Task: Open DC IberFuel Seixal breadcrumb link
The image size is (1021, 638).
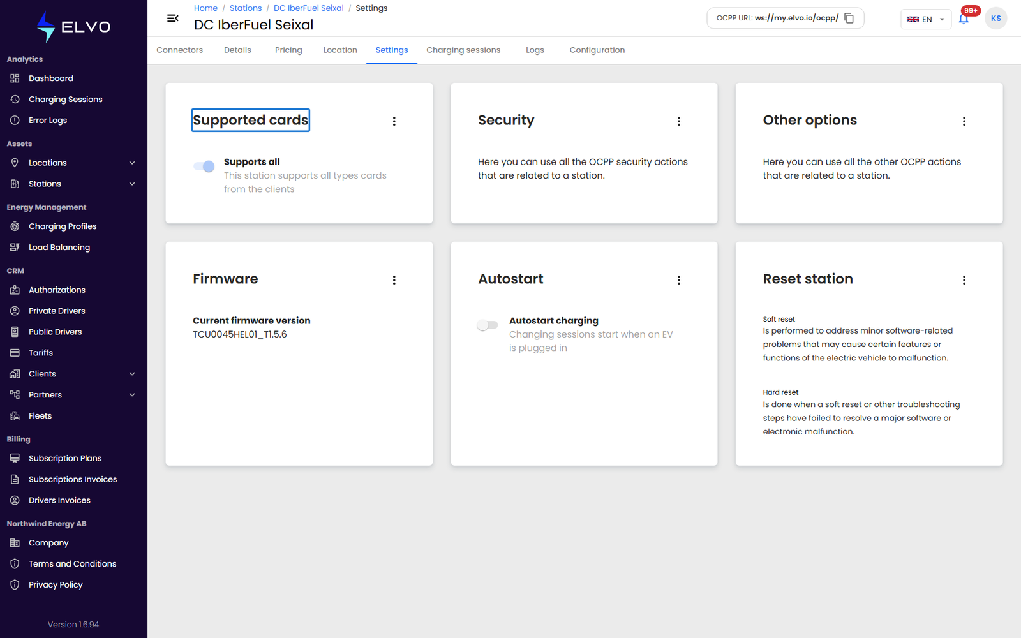Action: tap(309, 8)
